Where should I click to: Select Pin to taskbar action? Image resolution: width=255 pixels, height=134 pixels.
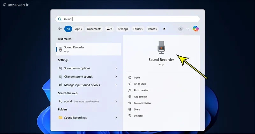[141, 90]
